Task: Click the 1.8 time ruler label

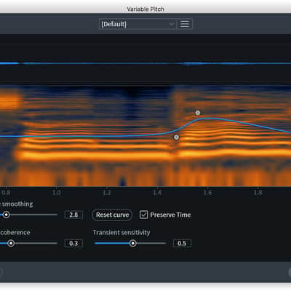Action: point(258,193)
